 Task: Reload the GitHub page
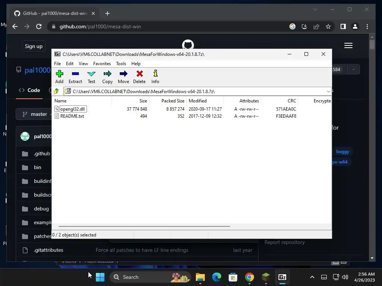pyautogui.click(x=39, y=26)
